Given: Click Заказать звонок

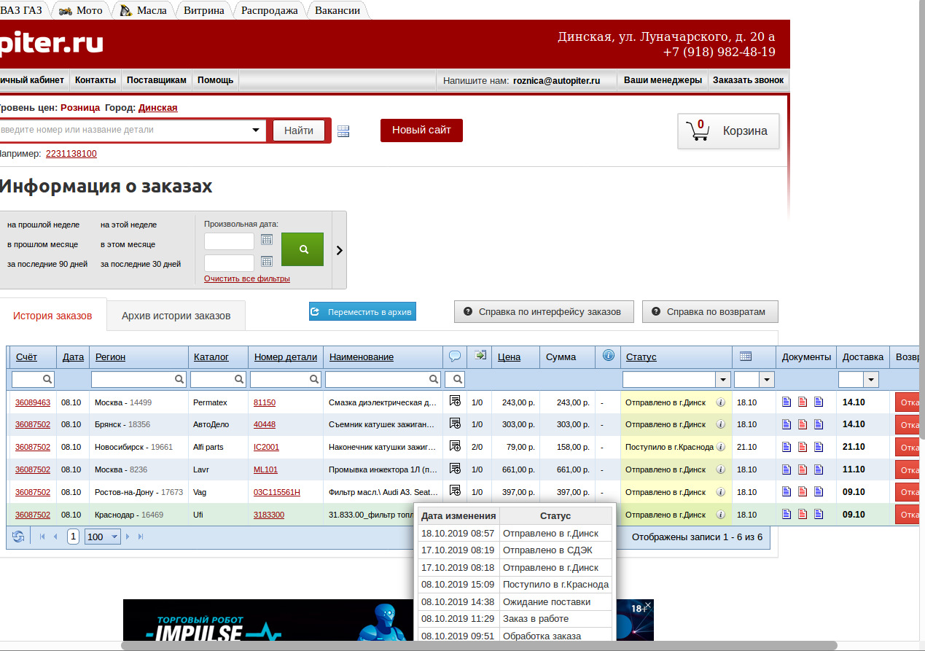Looking at the screenshot, I should tap(749, 80).
